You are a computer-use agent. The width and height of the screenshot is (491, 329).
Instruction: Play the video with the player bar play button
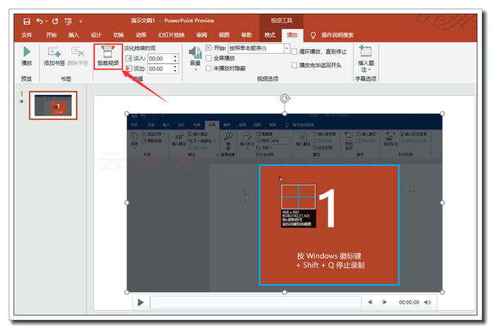(x=141, y=302)
